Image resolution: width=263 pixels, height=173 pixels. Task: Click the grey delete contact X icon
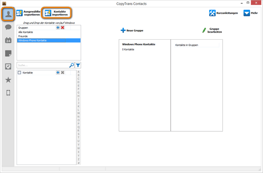coord(63,73)
